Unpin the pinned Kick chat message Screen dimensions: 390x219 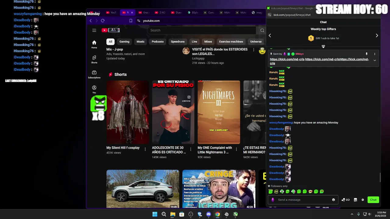coord(367,54)
